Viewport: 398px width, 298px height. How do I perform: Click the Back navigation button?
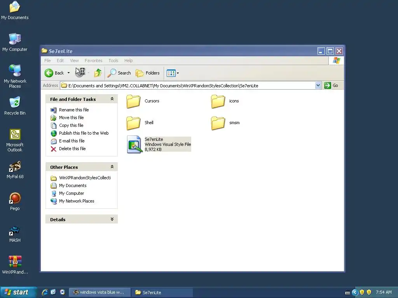pyautogui.click(x=54, y=73)
